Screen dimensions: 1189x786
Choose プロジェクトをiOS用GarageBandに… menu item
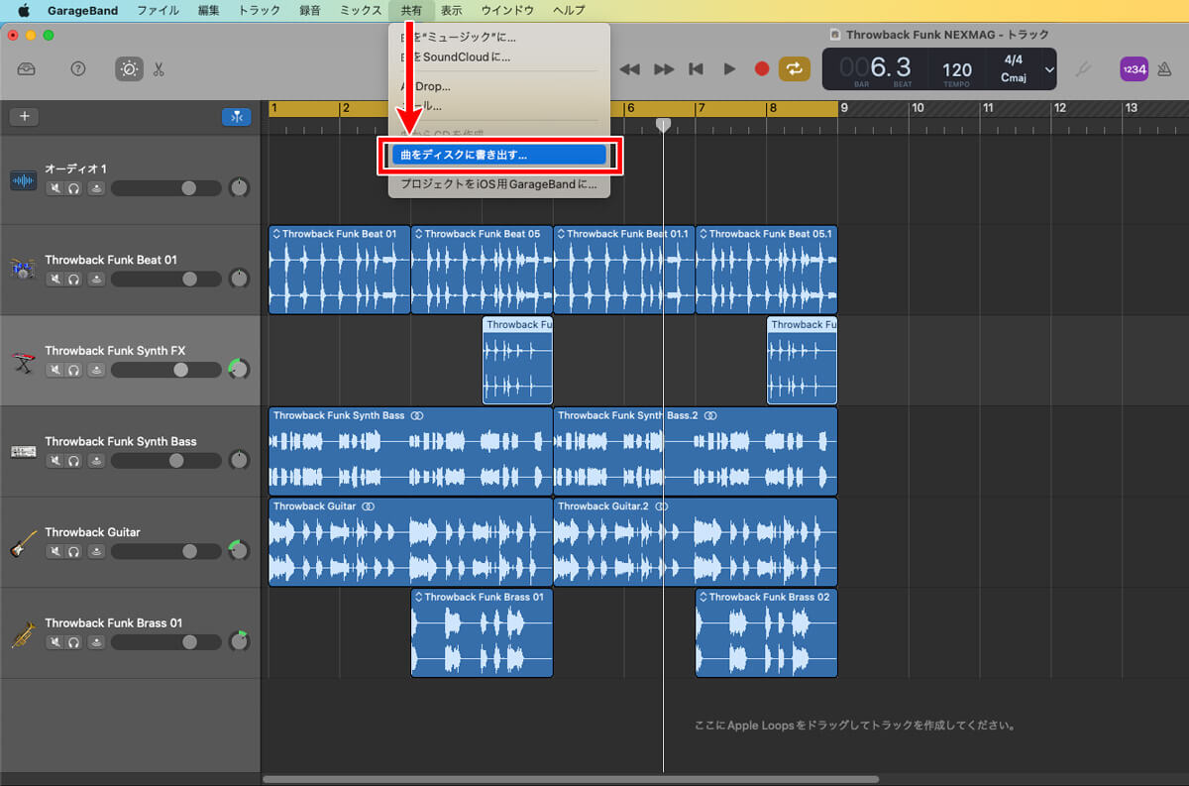pos(498,183)
